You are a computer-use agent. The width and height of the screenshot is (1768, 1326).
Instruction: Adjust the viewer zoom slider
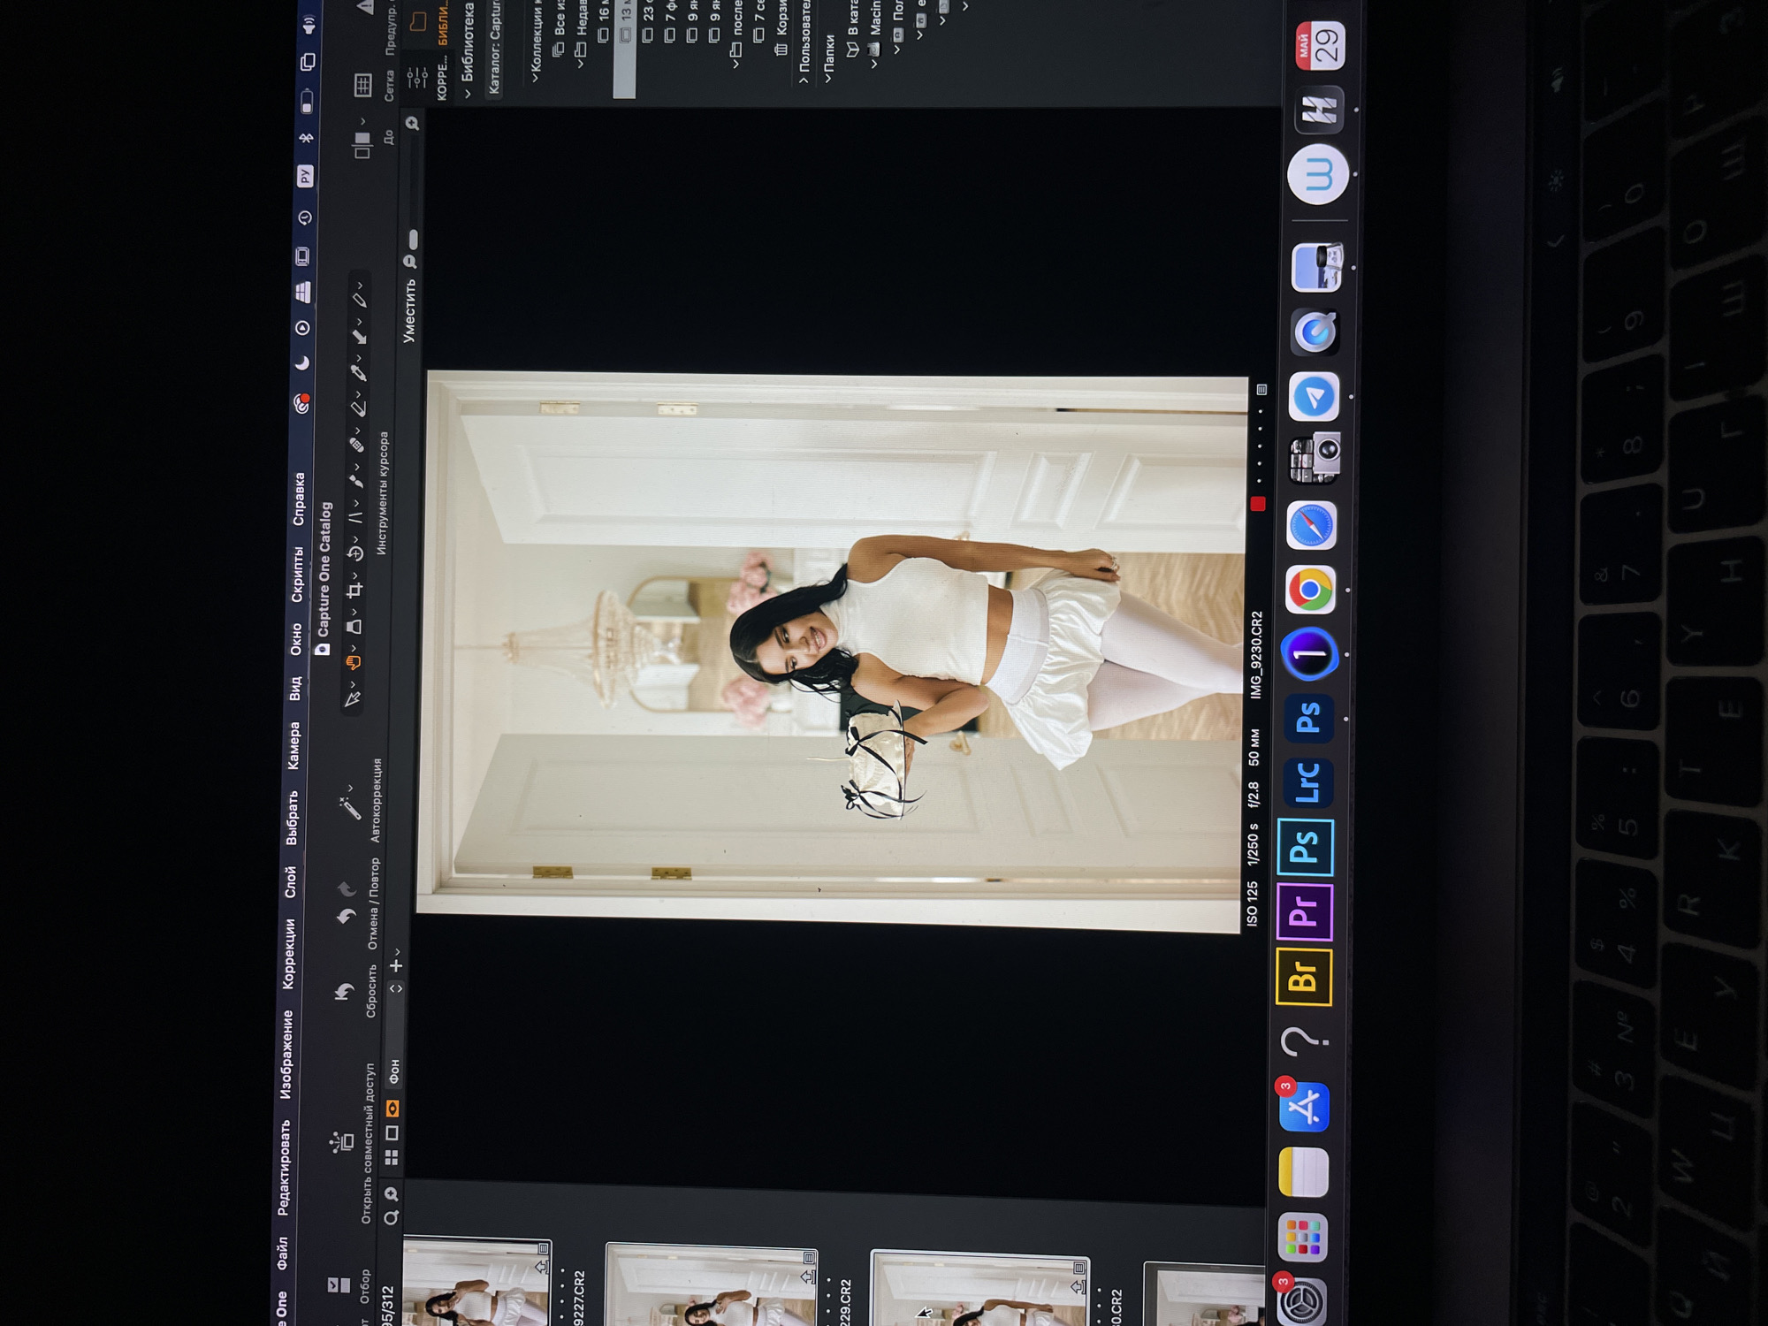412,239
